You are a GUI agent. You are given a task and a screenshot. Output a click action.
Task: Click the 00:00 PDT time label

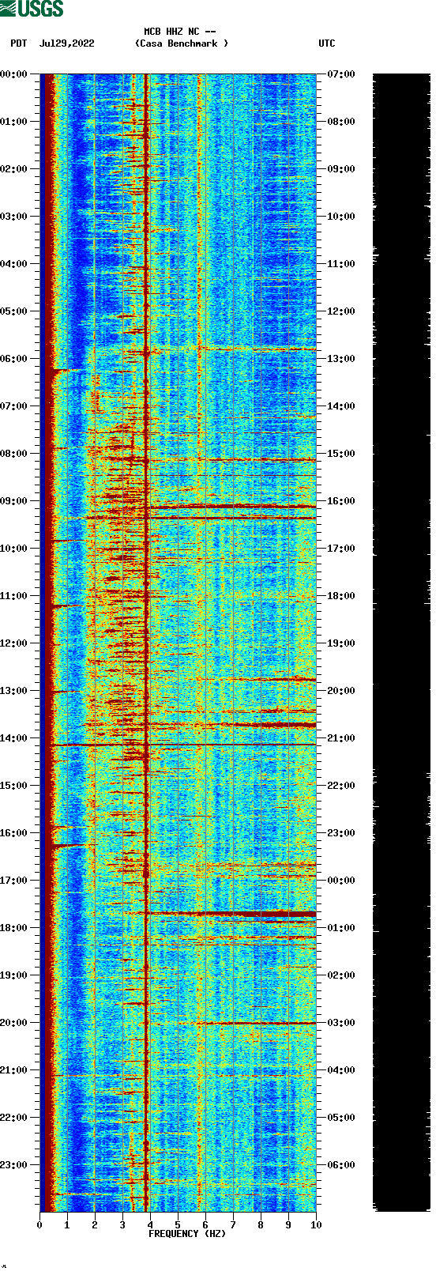[13, 74]
